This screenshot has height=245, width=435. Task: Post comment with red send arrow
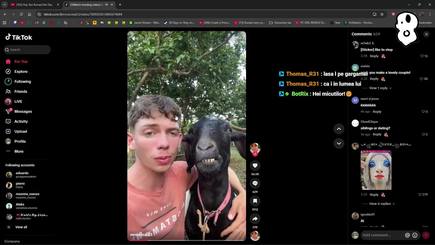pyautogui.click(x=425, y=235)
